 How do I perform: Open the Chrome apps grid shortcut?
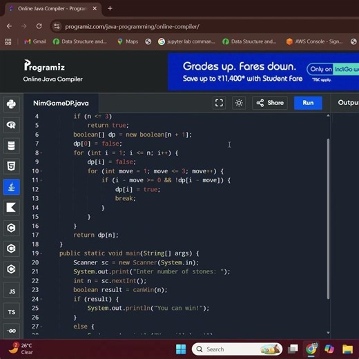[8, 41]
